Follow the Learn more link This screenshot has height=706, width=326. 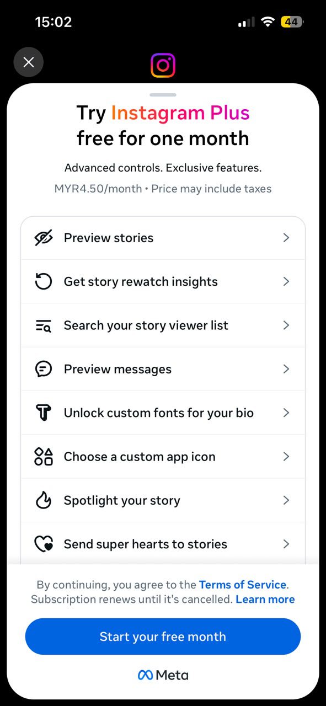[x=265, y=599]
